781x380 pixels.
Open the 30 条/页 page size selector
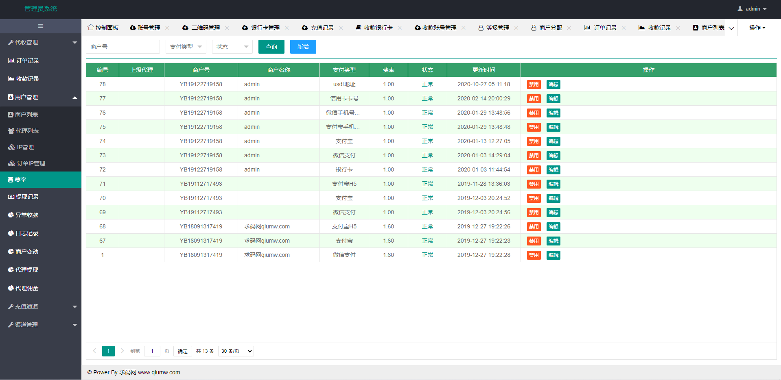pyautogui.click(x=236, y=351)
